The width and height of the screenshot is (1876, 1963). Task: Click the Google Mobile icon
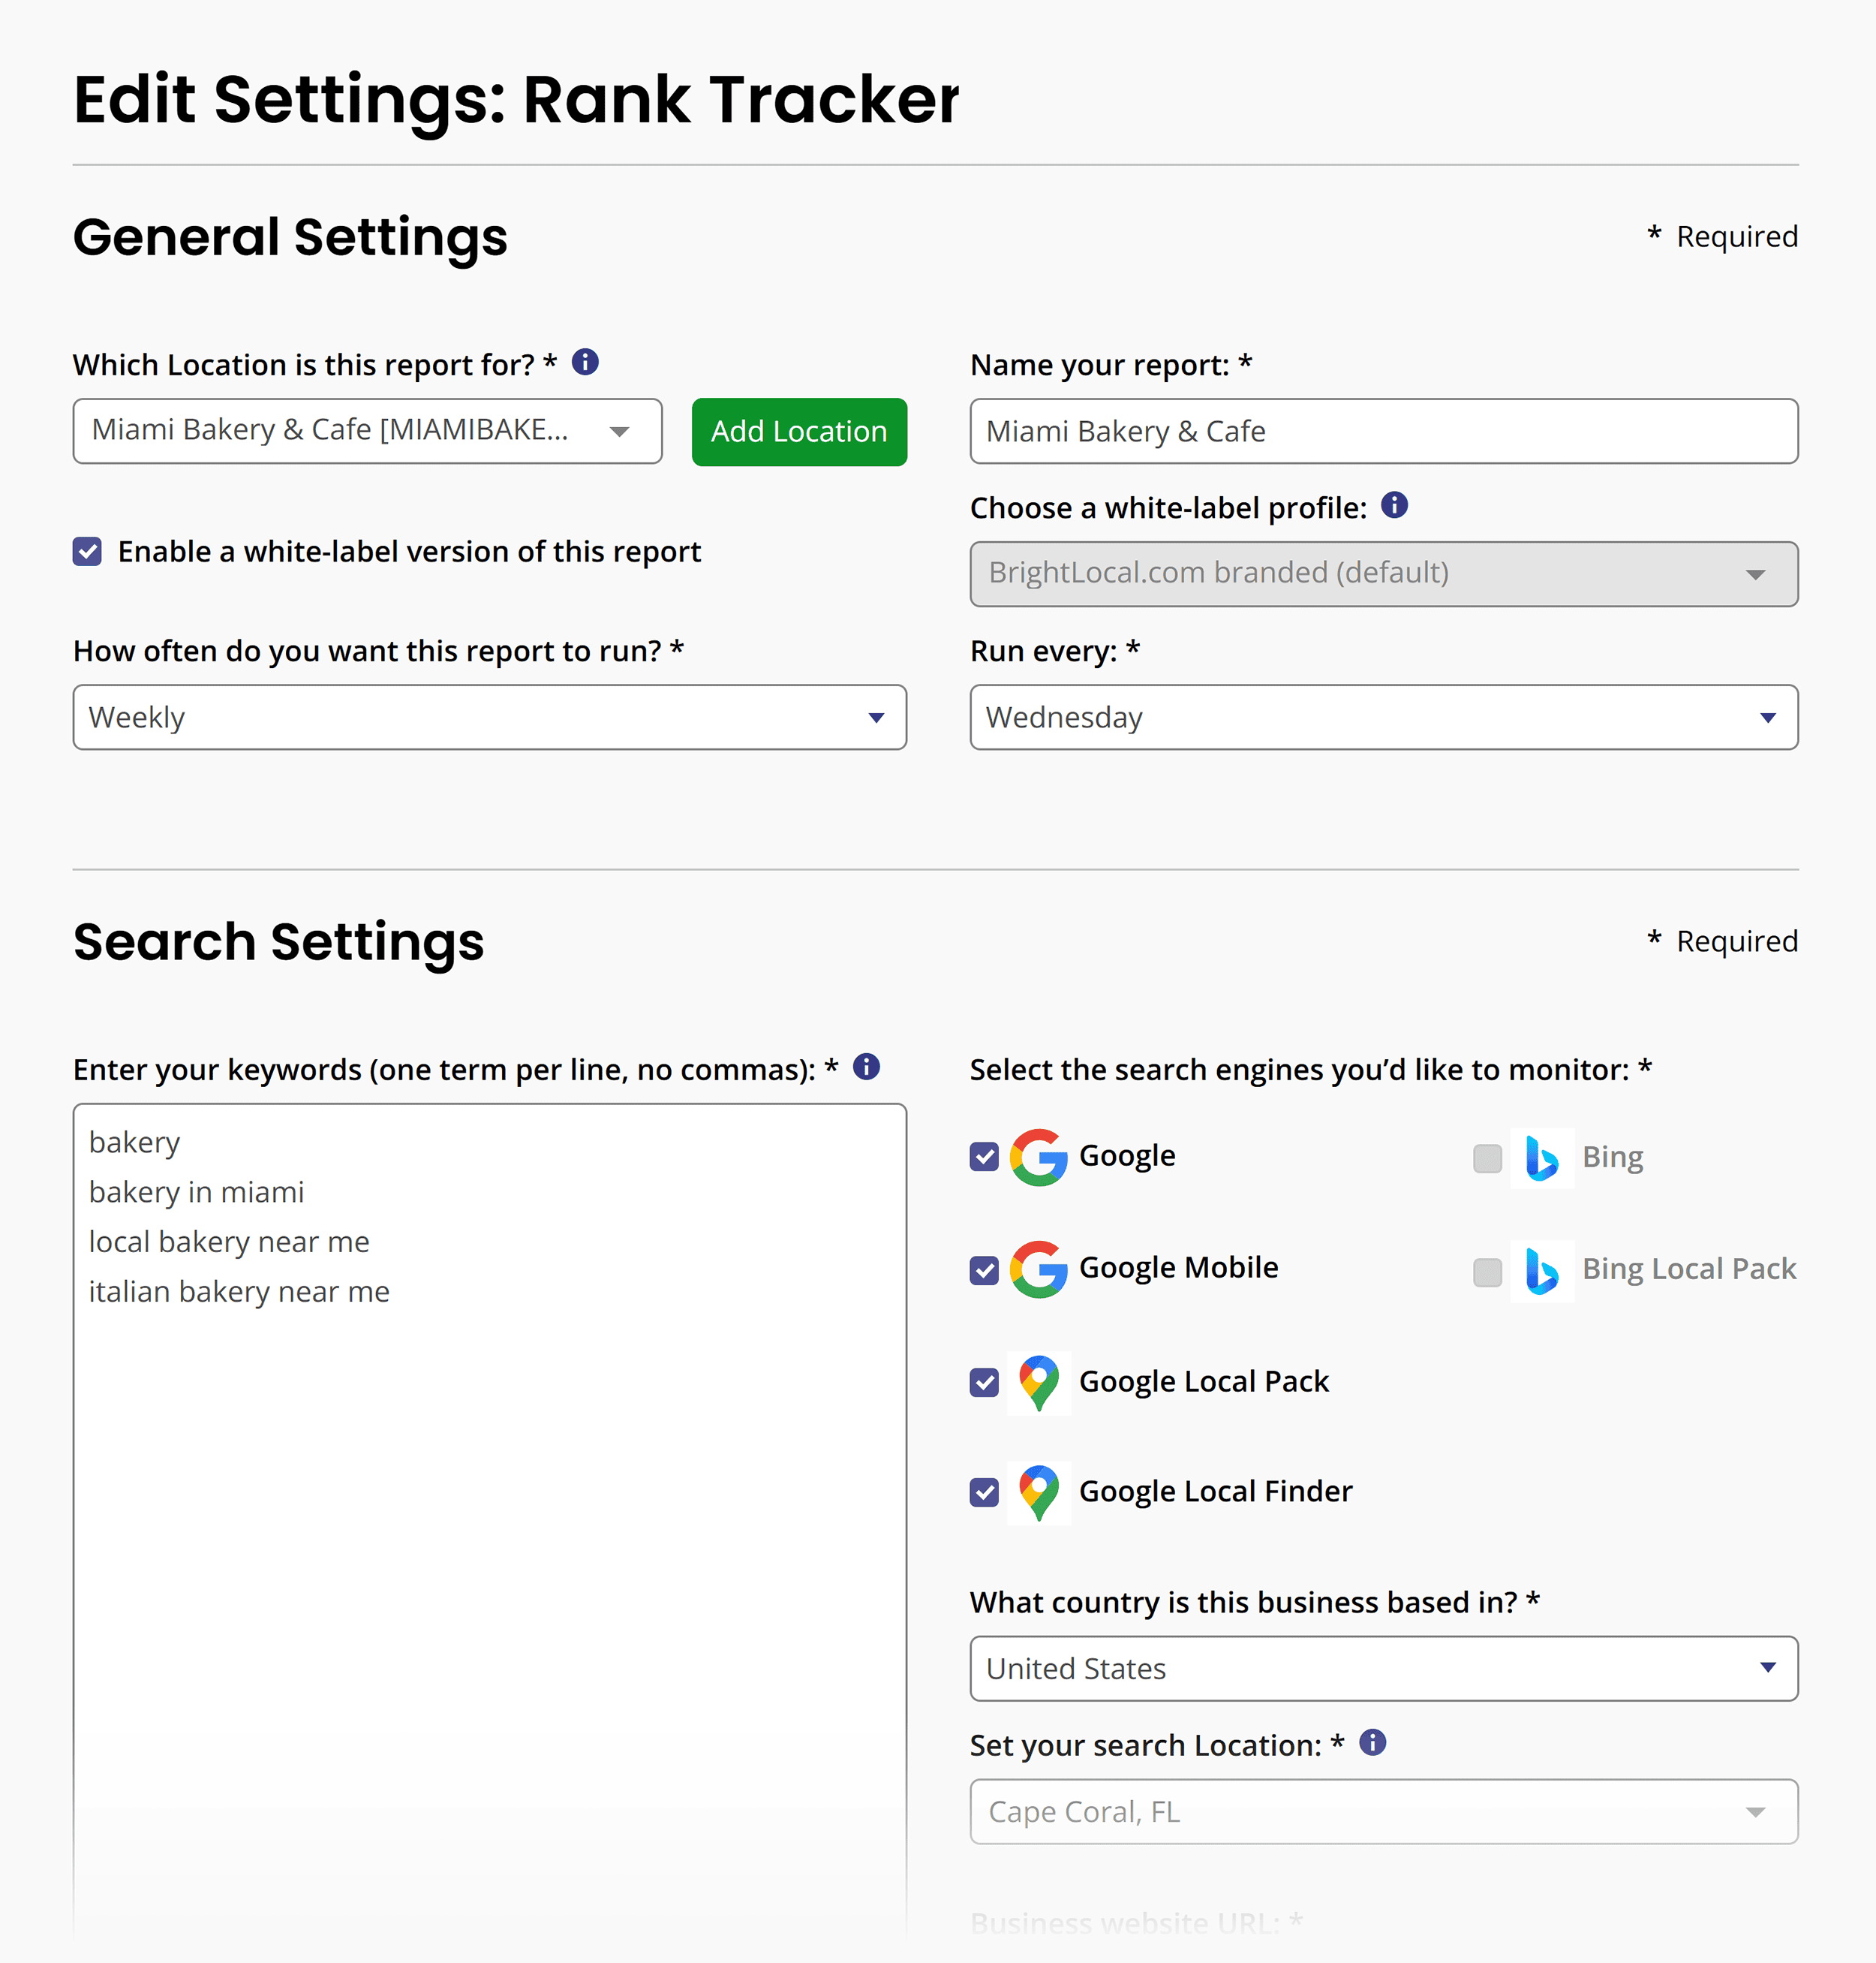1038,1269
